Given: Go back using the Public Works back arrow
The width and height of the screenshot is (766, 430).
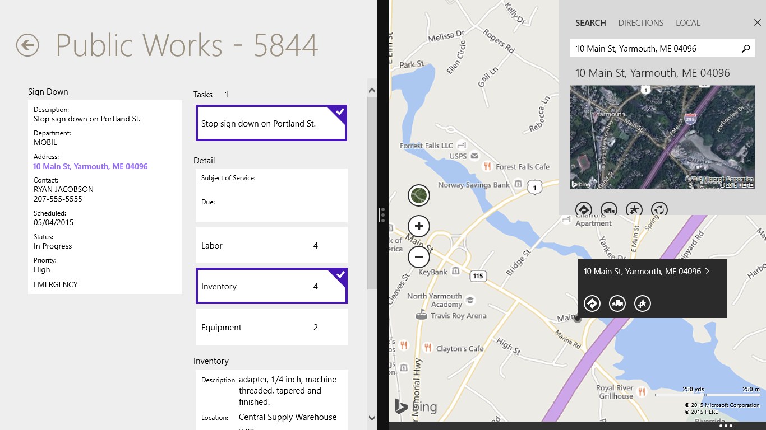Looking at the screenshot, I should (26, 45).
